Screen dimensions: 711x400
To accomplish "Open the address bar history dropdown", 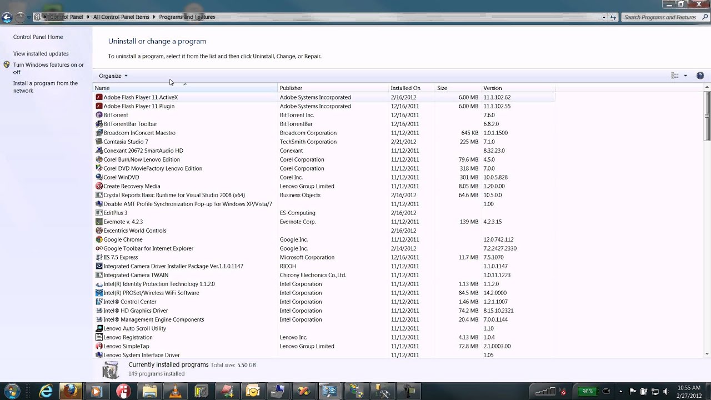I will click(x=604, y=17).
